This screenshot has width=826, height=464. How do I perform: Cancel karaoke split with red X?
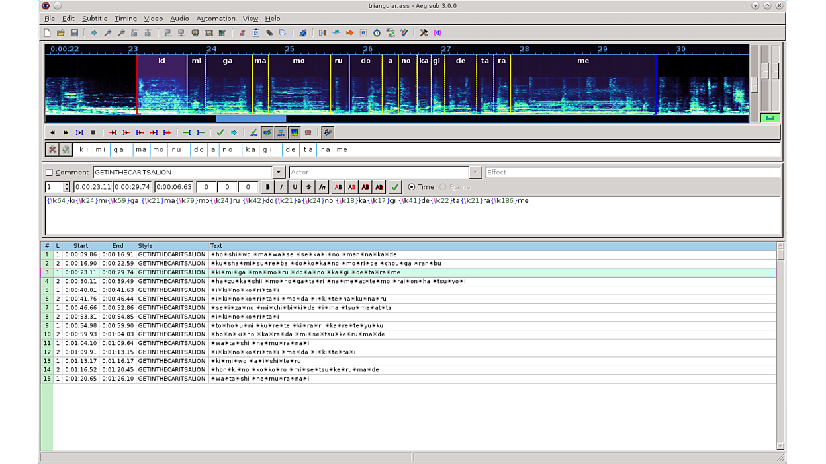[52, 150]
